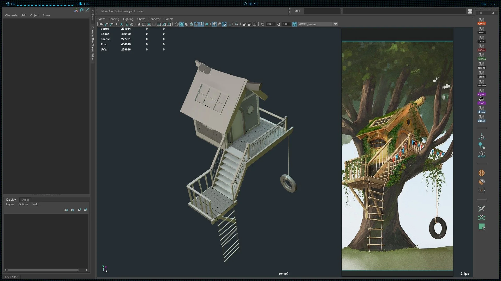Toggle smooth shade all cube
Image resolution: width=501 pixels, height=281 pixels.
coord(182,24)
